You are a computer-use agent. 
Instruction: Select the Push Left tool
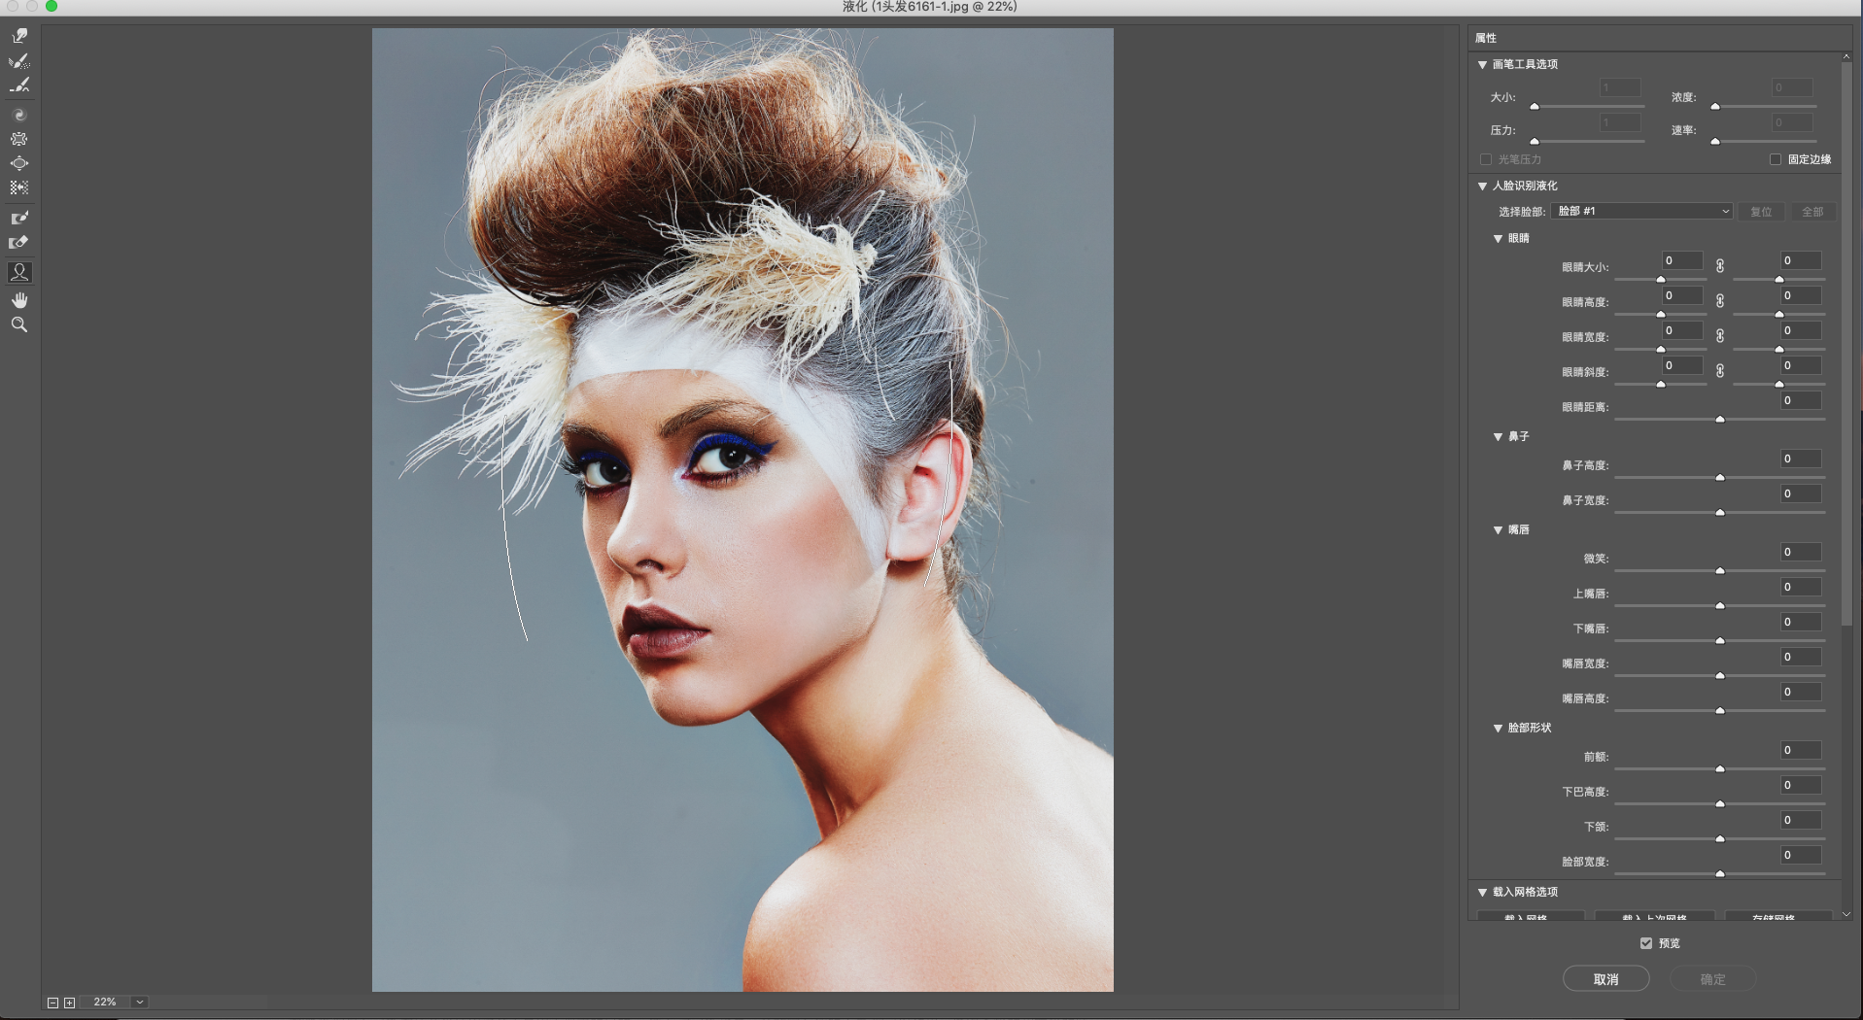click(x=19, y=187)
